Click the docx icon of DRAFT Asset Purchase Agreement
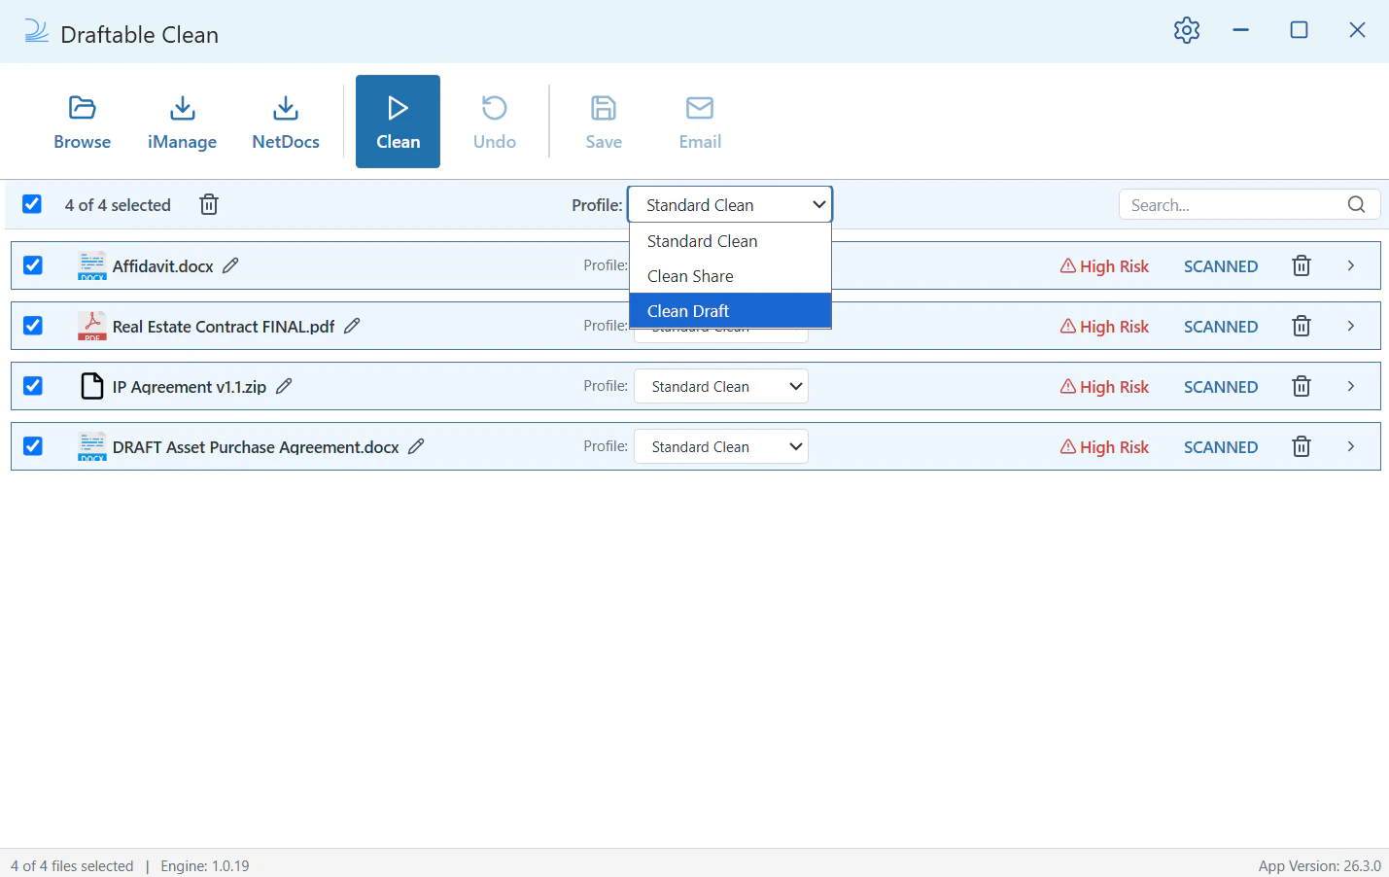This screenshot has height=877, width=1389. click(x=92, y=446)
